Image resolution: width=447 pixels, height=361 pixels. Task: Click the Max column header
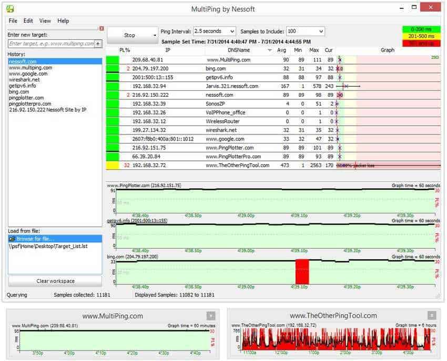[314, 50]
